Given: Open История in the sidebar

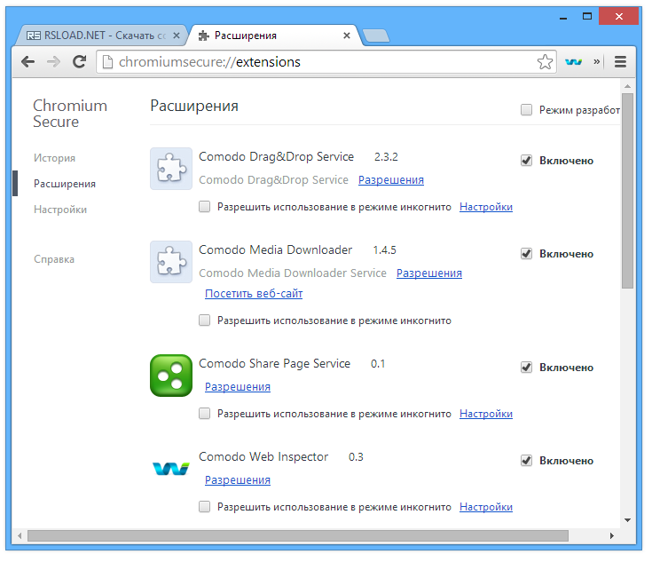Looking at the screenshot, I should [54, 158].
